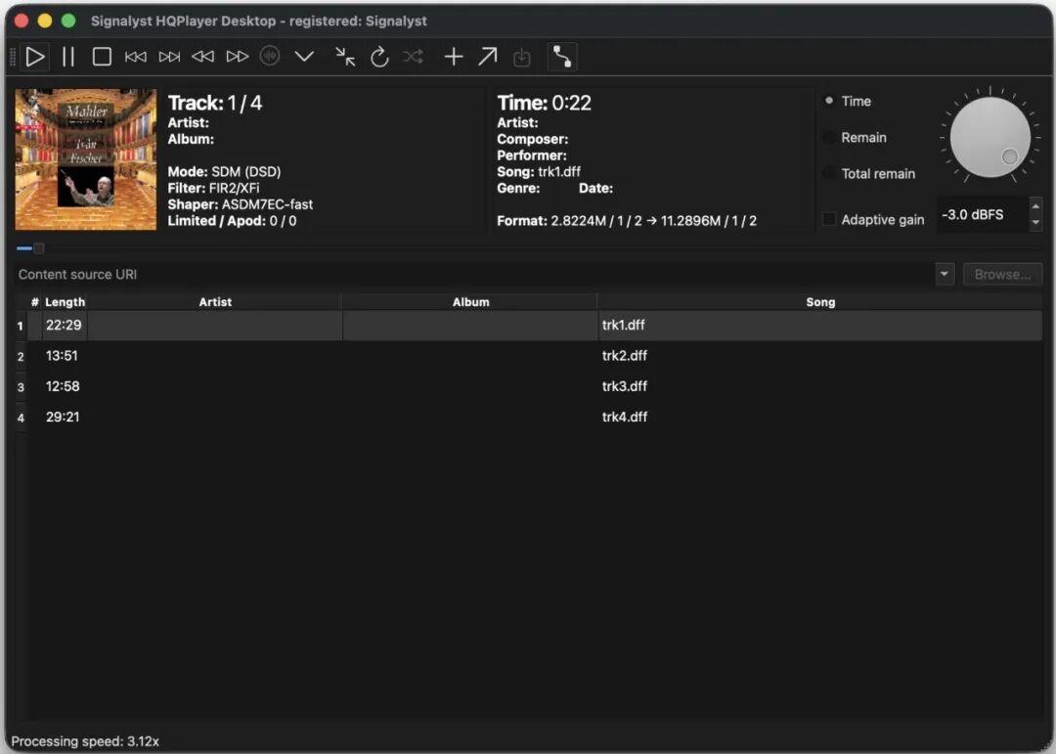Sort by the Length column header
1056x754 pixels.
65,302
